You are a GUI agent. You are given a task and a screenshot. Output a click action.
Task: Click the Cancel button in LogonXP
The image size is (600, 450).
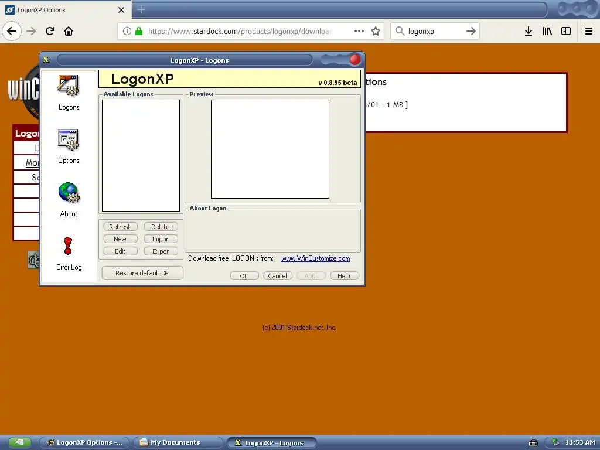(x=278, y=276)
